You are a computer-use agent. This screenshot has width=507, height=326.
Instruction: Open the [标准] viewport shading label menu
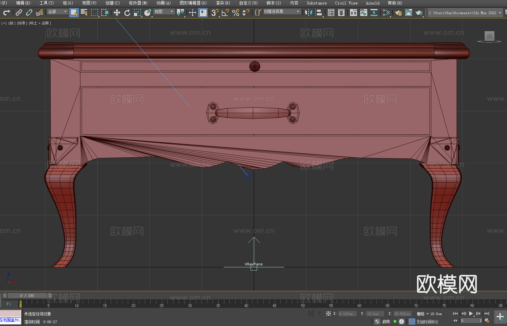(x=22, y=23)
